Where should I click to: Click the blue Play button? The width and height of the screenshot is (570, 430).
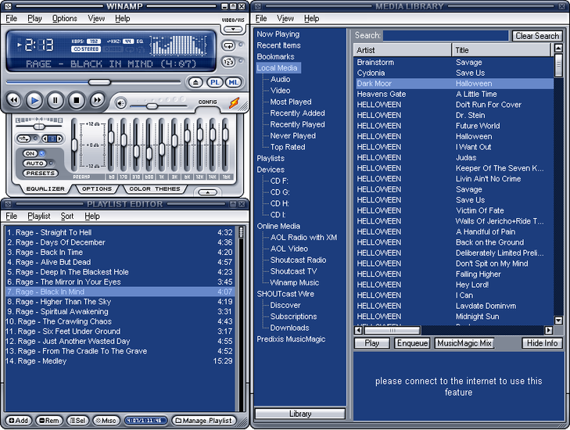34,100
